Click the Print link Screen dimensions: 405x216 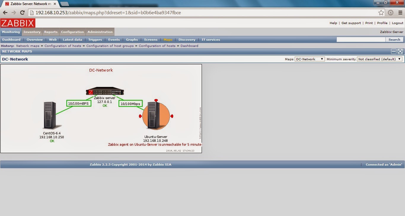click(x=369, y=23)
